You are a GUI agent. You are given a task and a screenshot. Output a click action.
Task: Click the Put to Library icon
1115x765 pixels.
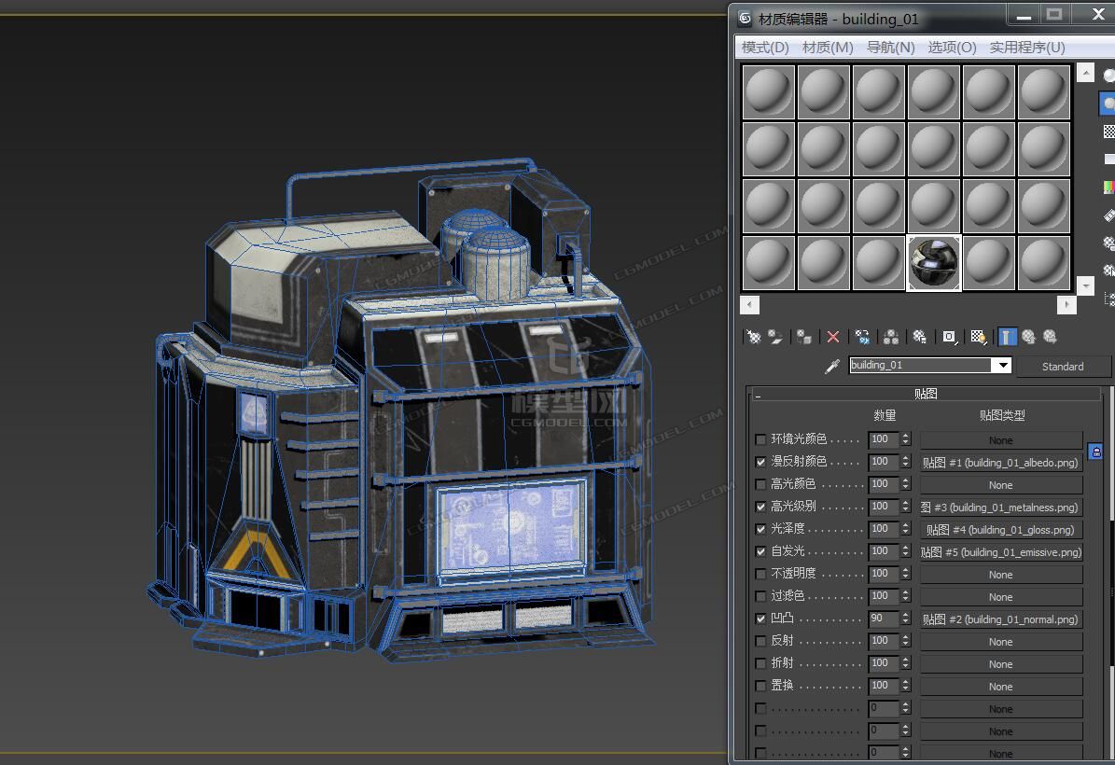[920, 337]
